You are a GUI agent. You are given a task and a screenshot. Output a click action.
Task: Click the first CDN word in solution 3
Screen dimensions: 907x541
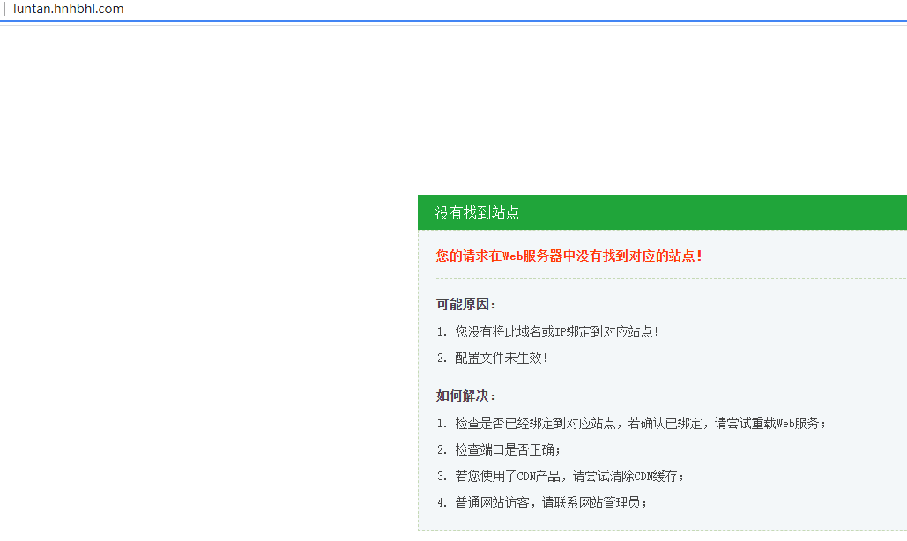[x=527, y=476]
